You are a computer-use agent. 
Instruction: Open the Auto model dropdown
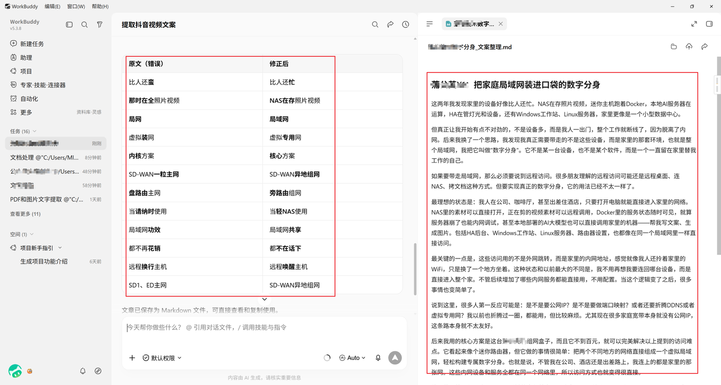pos(352,358)
